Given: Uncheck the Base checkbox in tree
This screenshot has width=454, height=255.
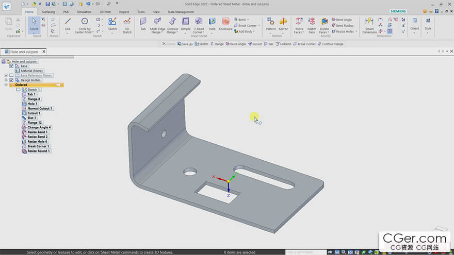Looking at the screenshot, I should pos(11,66).
